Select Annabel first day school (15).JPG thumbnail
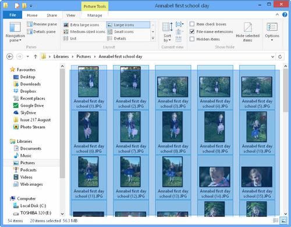The height and width of the screenshot is (227, 291). (x=257, y=176)
